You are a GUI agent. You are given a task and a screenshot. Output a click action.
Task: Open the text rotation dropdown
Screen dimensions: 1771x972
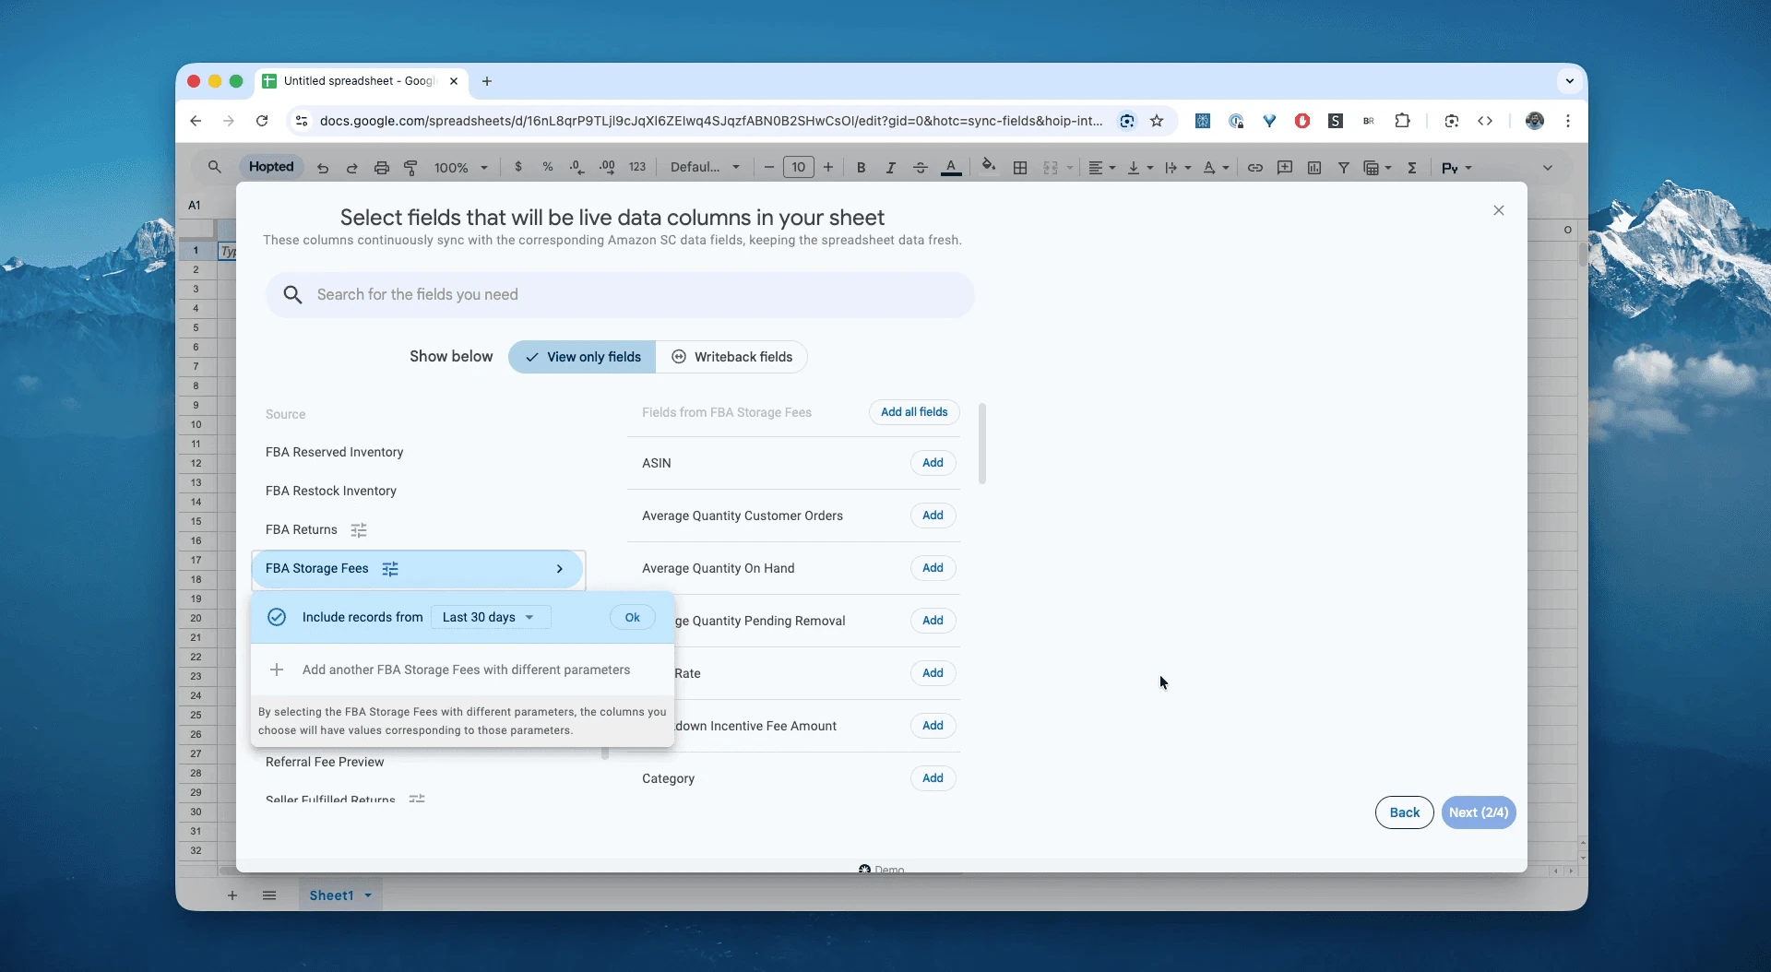pyautogui.click(x=1216, y=167)
